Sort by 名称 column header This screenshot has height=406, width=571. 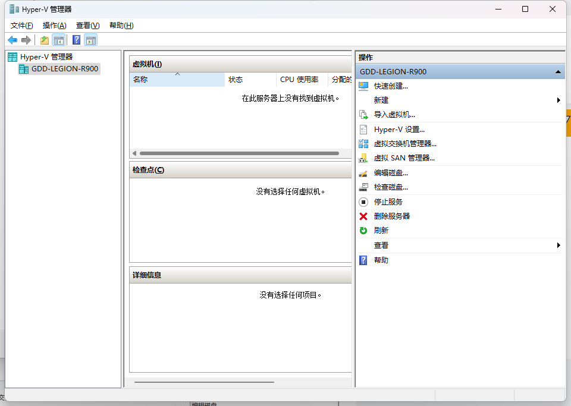(x=177, y=79)
